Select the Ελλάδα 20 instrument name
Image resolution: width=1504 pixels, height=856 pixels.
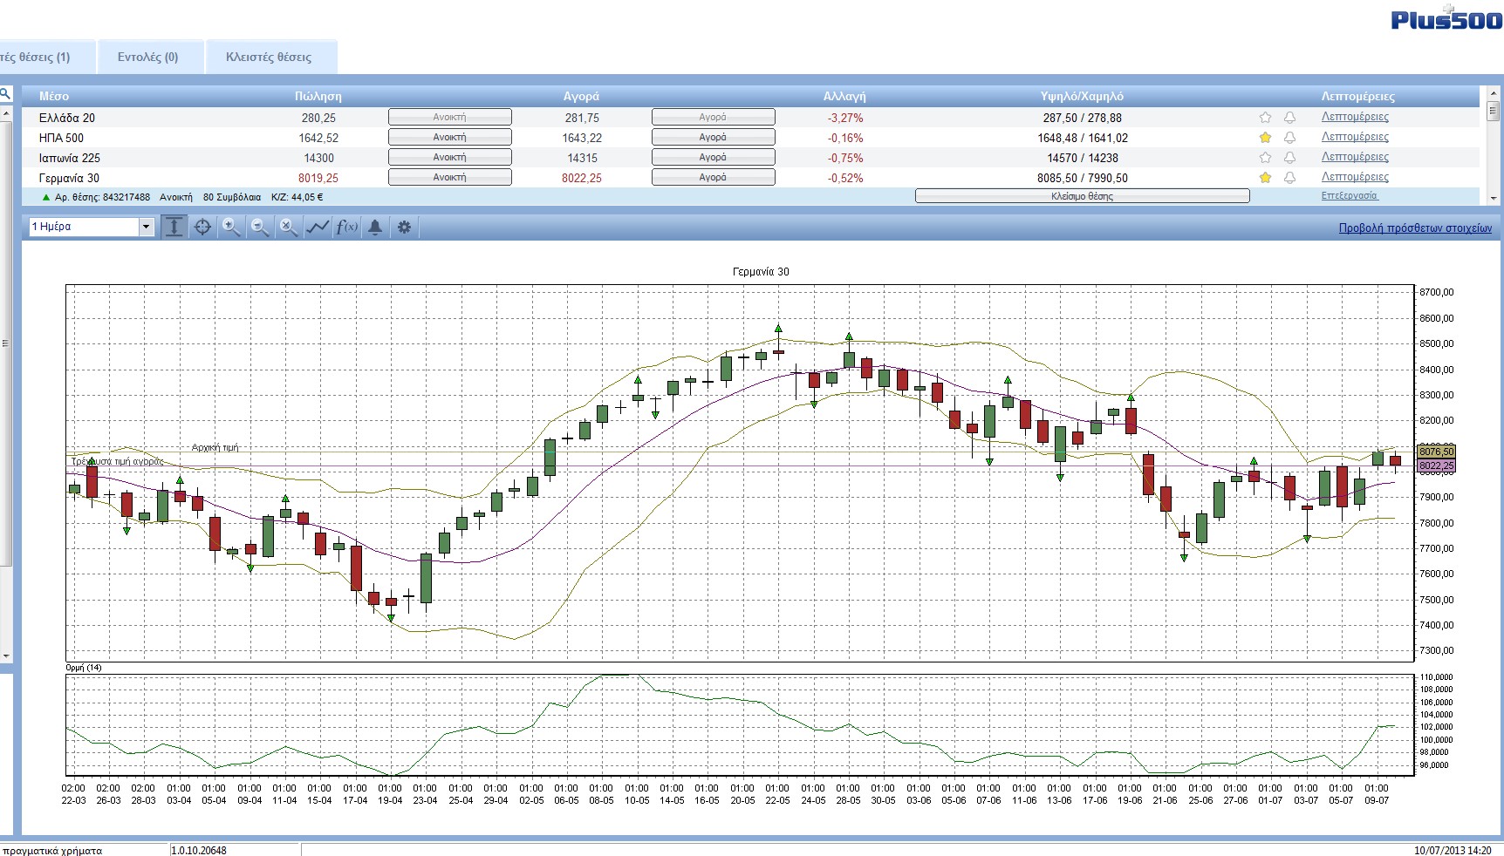pos(67,118)
